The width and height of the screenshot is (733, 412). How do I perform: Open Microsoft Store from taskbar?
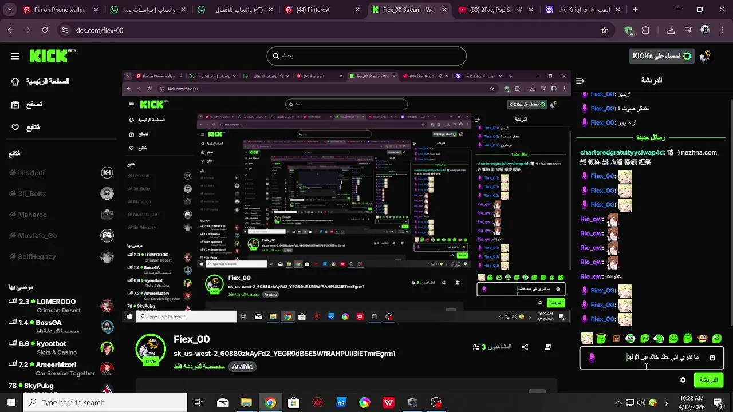294,403
